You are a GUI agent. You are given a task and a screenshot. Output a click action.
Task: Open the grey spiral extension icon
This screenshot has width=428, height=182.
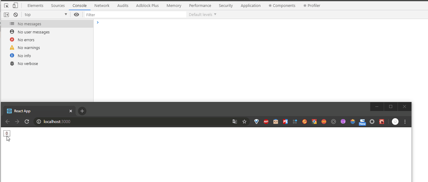(333, 122)
